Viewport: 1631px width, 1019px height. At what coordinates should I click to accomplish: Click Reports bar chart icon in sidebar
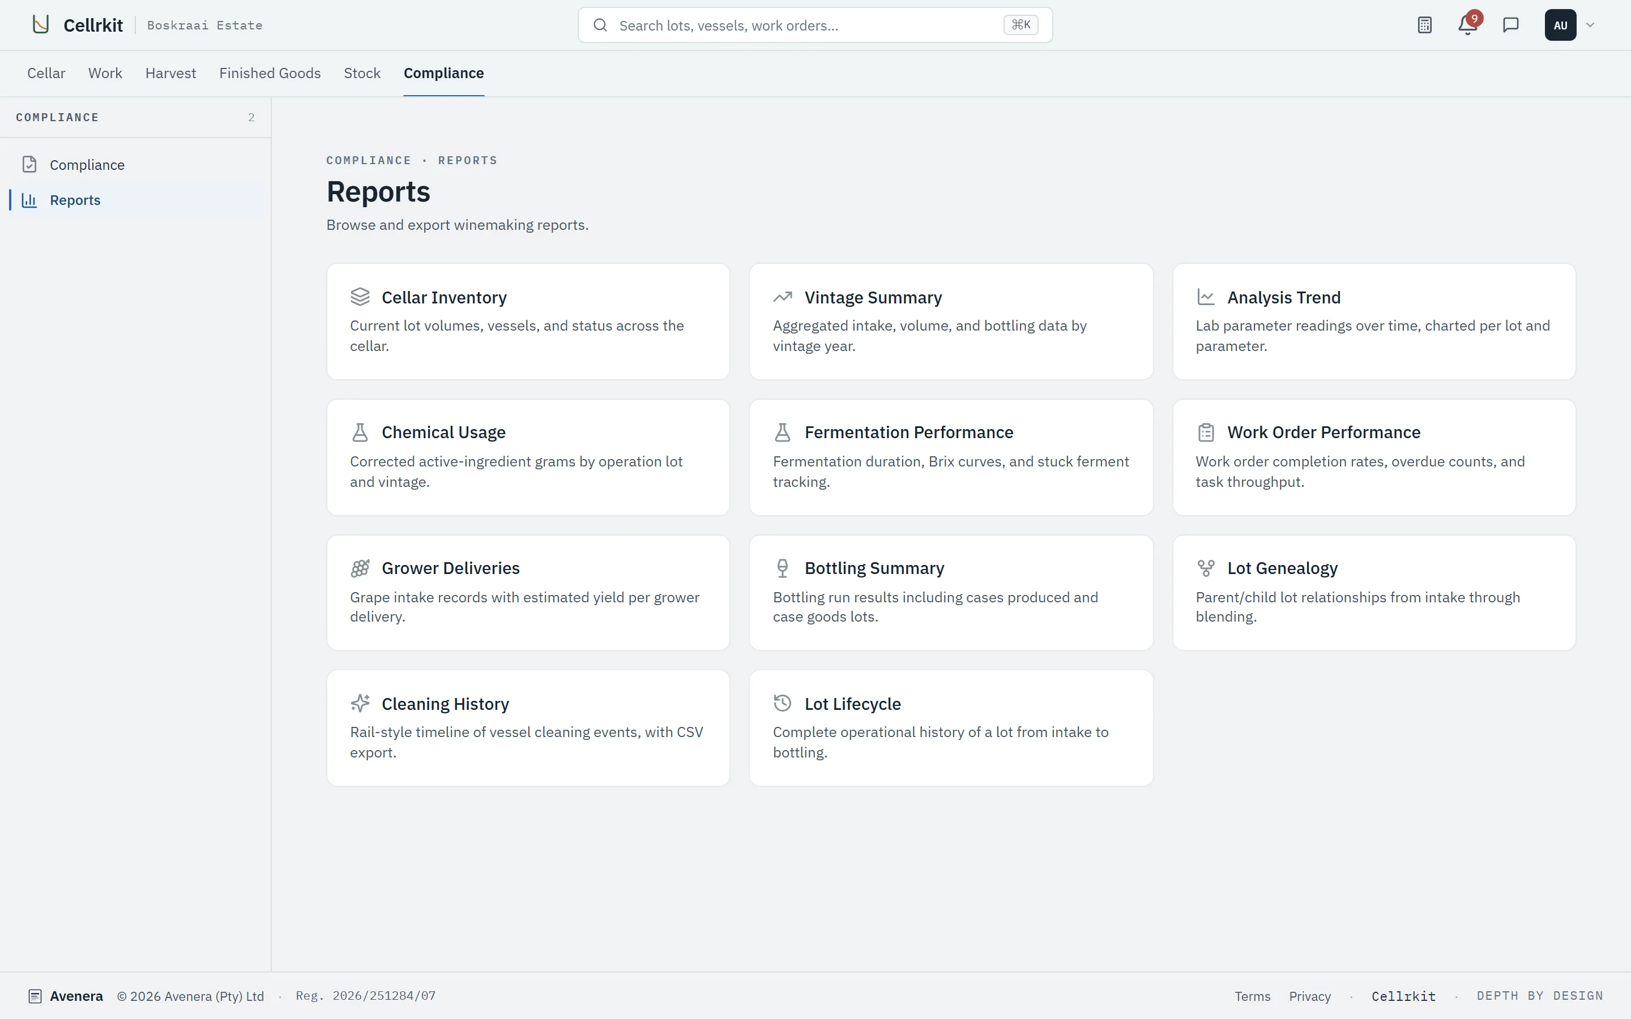[29, 200]
